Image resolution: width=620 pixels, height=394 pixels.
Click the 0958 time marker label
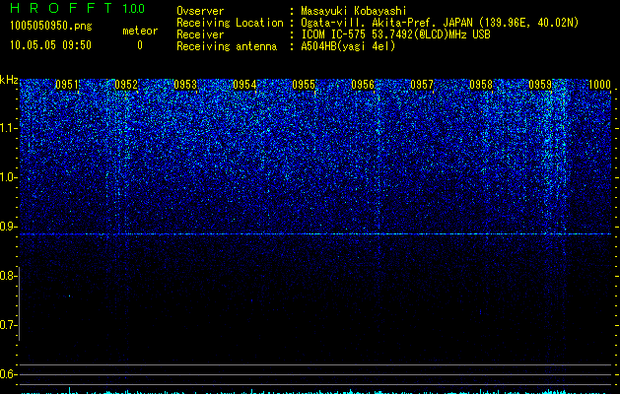click(481, 85)
